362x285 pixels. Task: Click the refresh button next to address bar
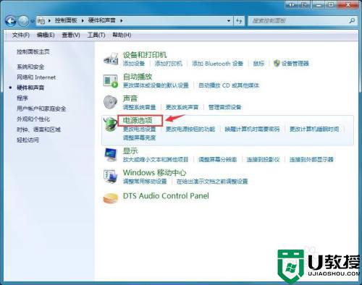click(239, 21)
